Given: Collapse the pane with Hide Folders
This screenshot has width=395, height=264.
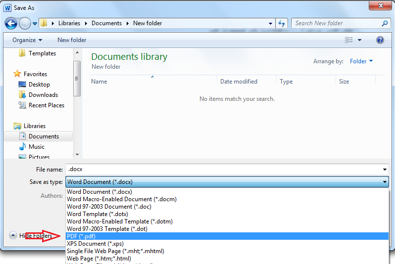Looking at the screenshot, I should point(35,236).
